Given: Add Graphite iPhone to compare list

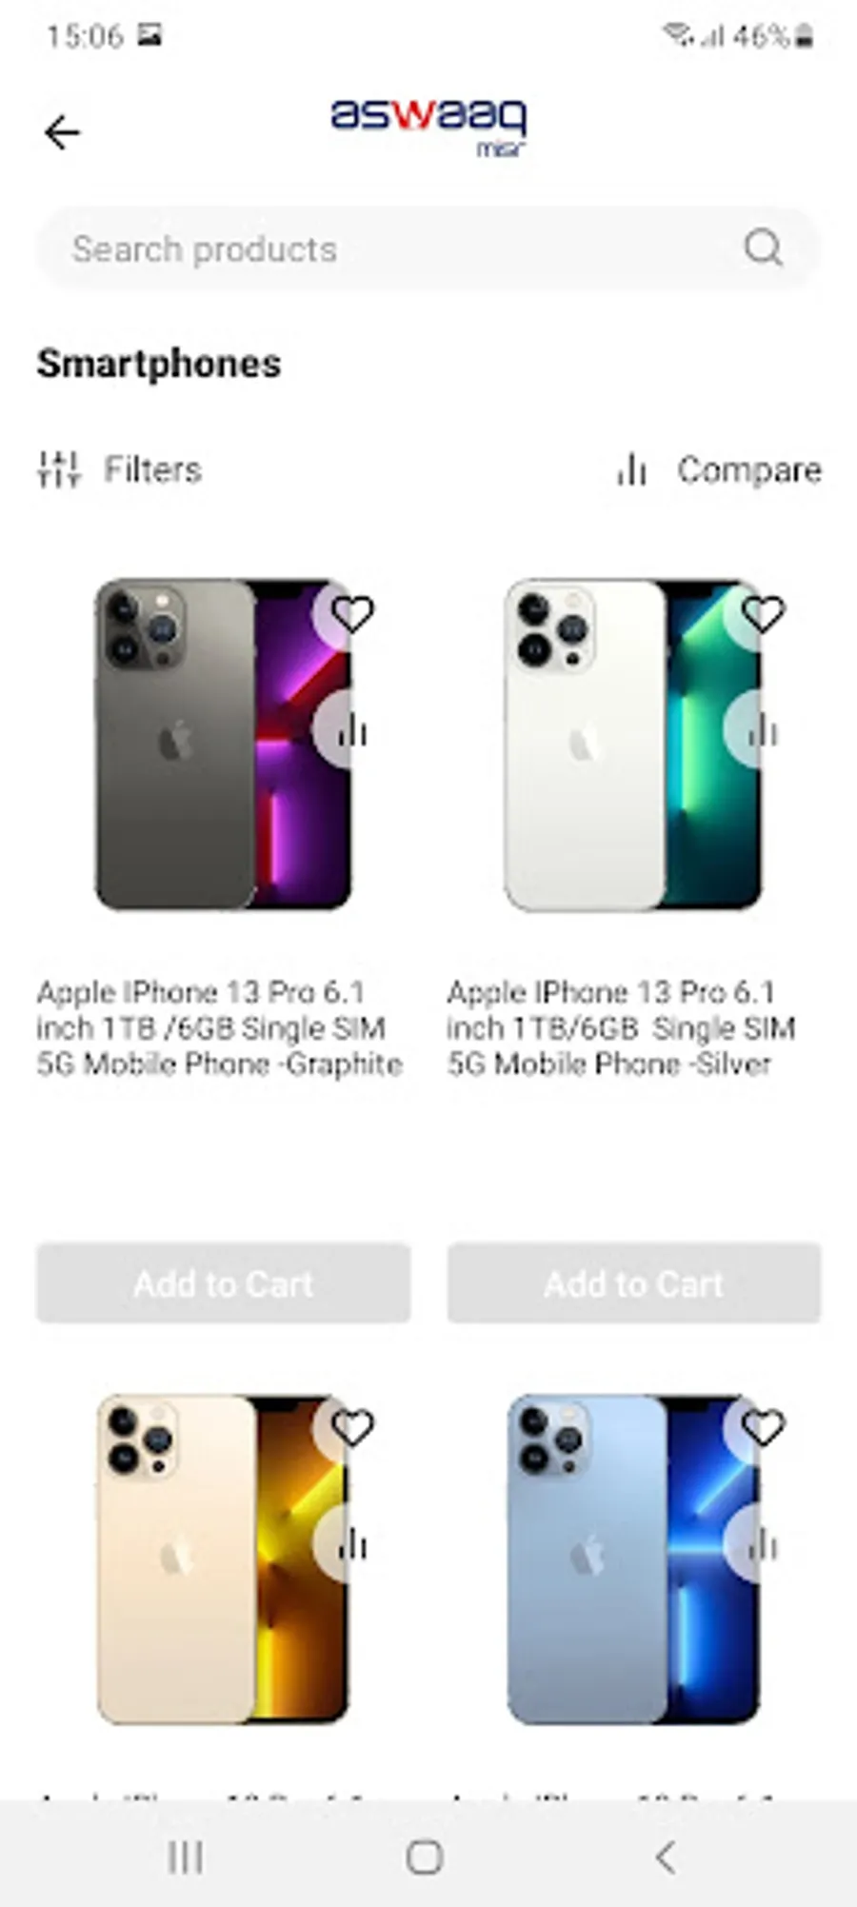Looking at the screenshot, I should click(x=351, y=730).
